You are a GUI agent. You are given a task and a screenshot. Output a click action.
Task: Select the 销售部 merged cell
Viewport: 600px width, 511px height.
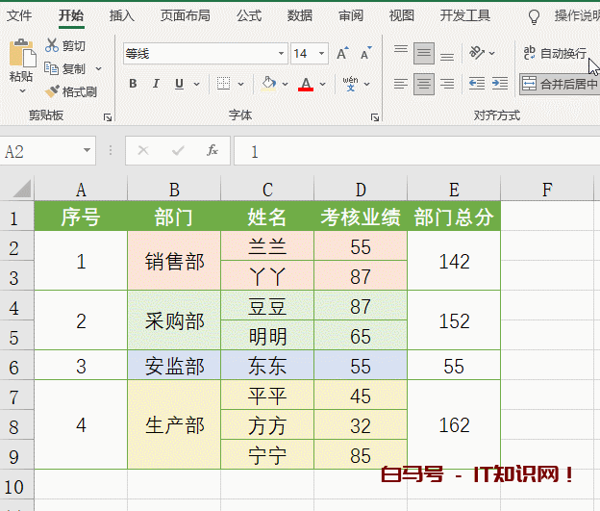pyautogui.click(x=174, y=261)
